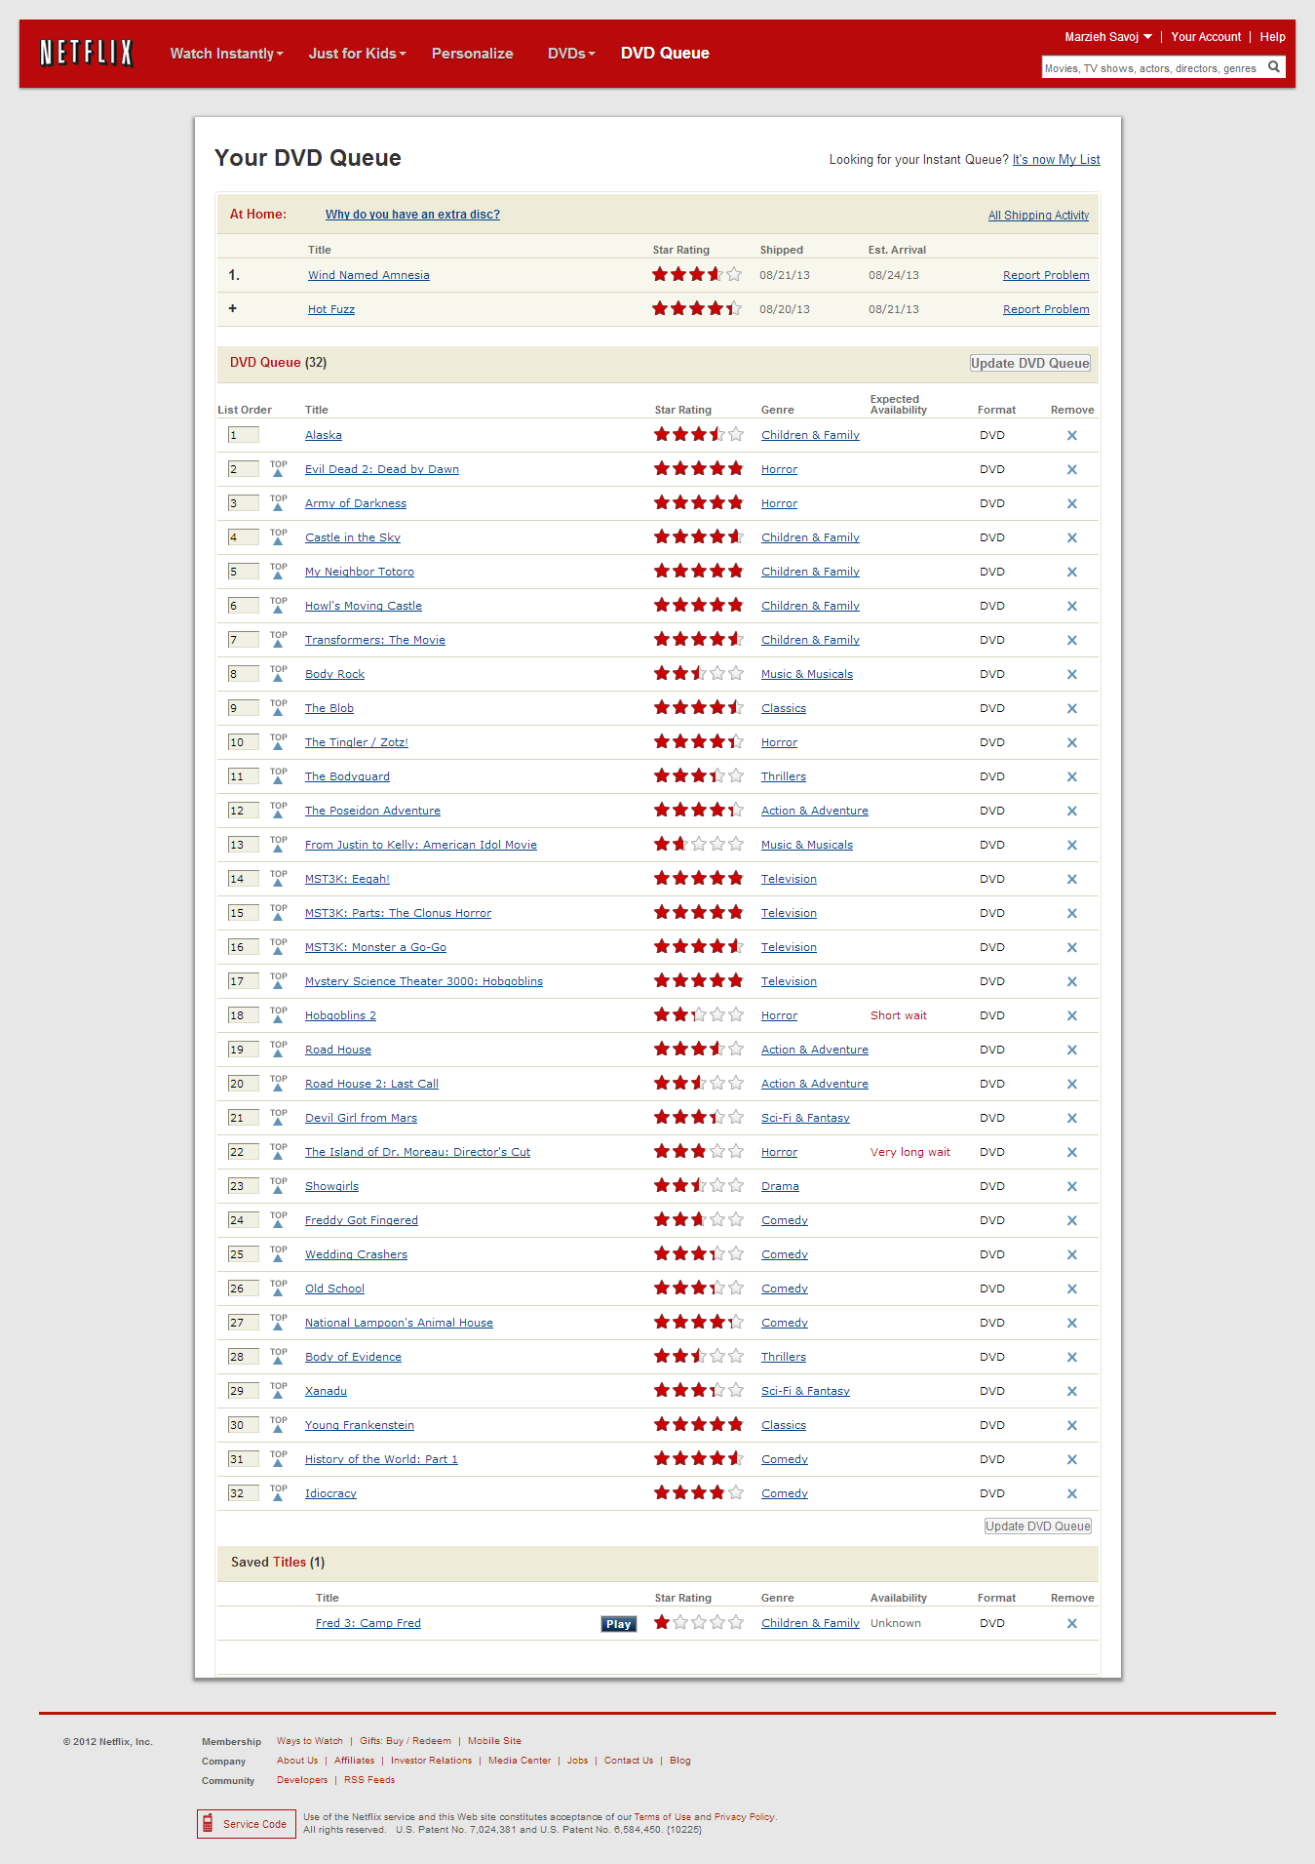Image resolution: width=1315 pixels, height=1864 pixels.
Task: Move MST3K: Eegah! to top of queue
Action: (x=279, y=878)
